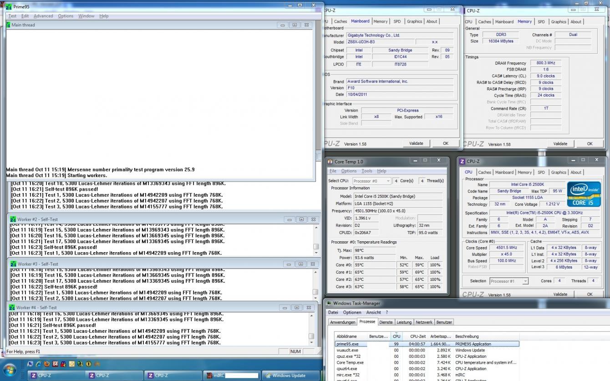Open Graphics tab in CPU-Z Mainboard-tab window

pos(414,21)
